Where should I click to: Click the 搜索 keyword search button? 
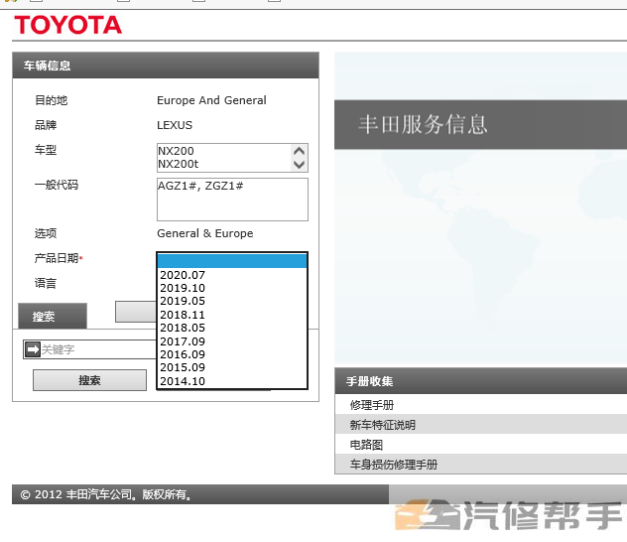point(89,380)
